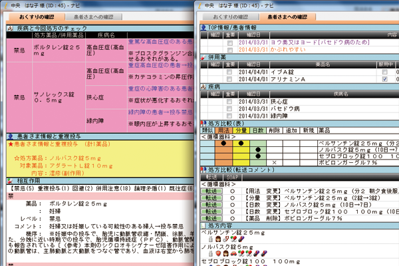Screen dimensions: 399x266
Task: Open link 緑内障の患者→投与禁忌
Action: click(x=160, y=112)
